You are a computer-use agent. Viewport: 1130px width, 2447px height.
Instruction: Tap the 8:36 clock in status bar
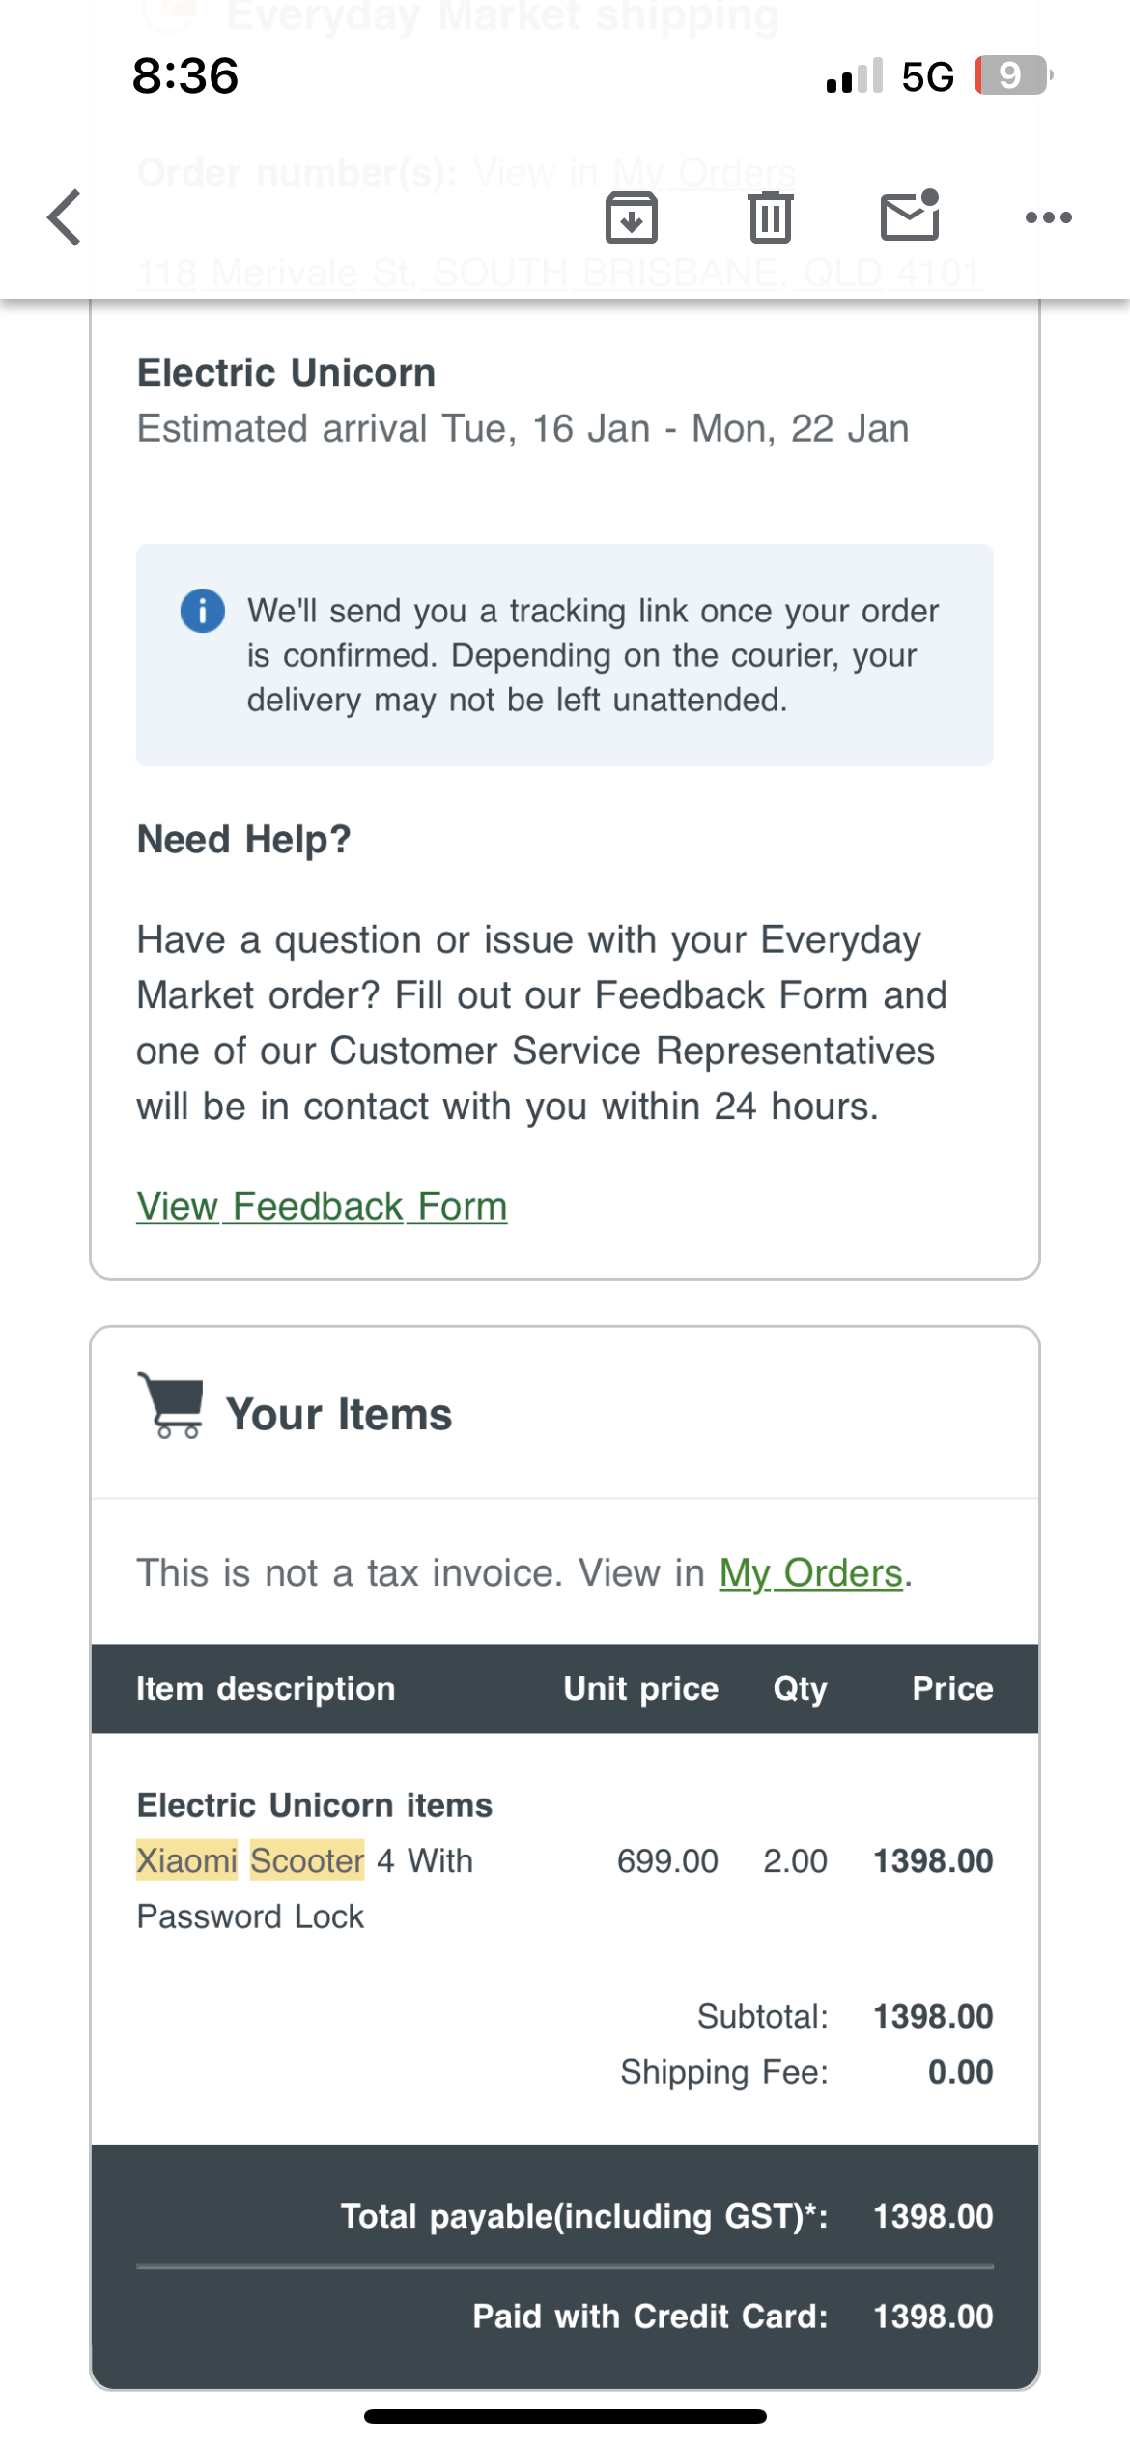pos(185,76)
